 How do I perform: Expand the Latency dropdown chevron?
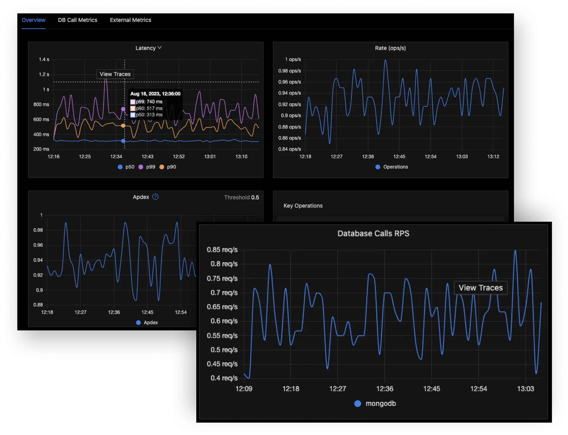click(160, 48)
